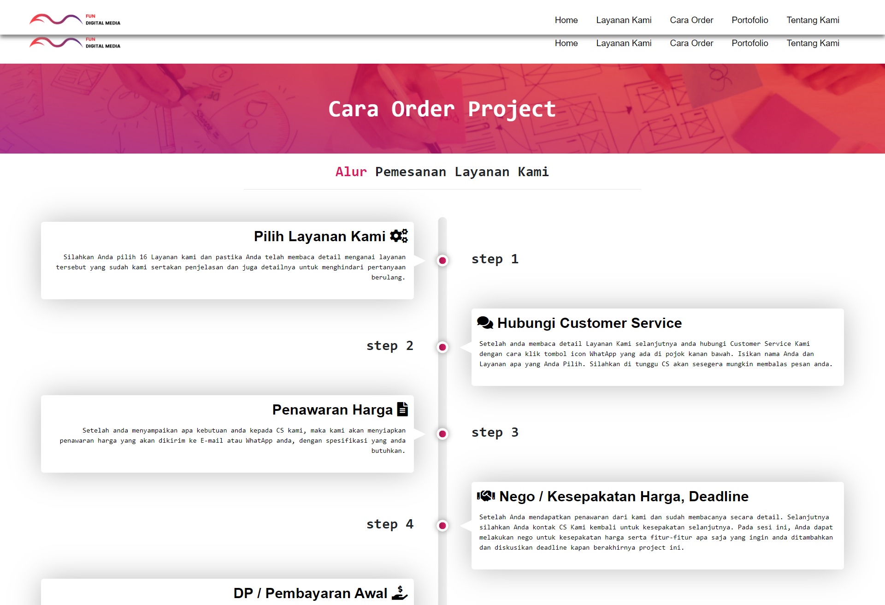Select the step 4 timeline dot
Screen dimensions: 885x605
pos(442,525)
